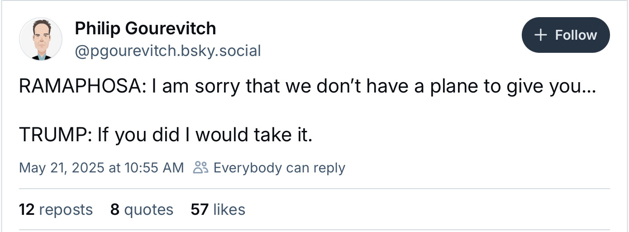Click the word "RAMAPHOSA:" in the post
This screenshot has width=629, height=232.
coord(83,87)
